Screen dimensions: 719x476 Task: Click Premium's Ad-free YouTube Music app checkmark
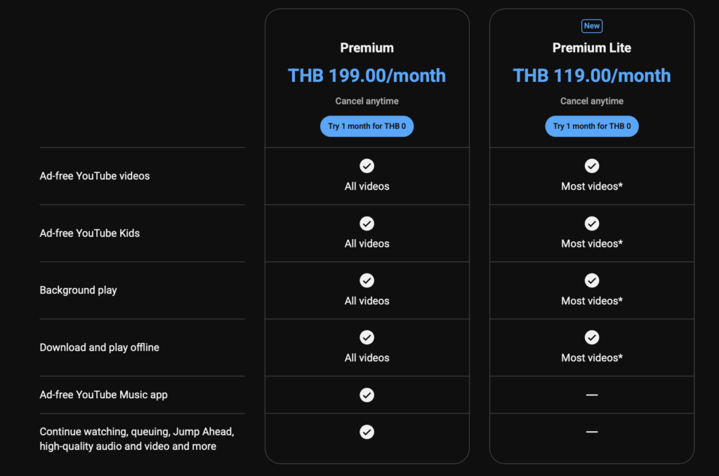367,395
